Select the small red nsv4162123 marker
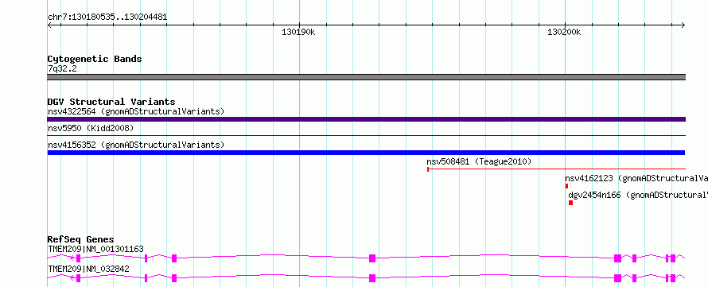The image size is (708, 287). [566, 186]
